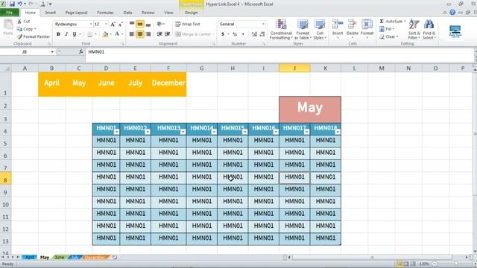The height and width of the screenshot is (268, 477).
Task: Click the AutoSum sigma icon
Action: point(382,22)
